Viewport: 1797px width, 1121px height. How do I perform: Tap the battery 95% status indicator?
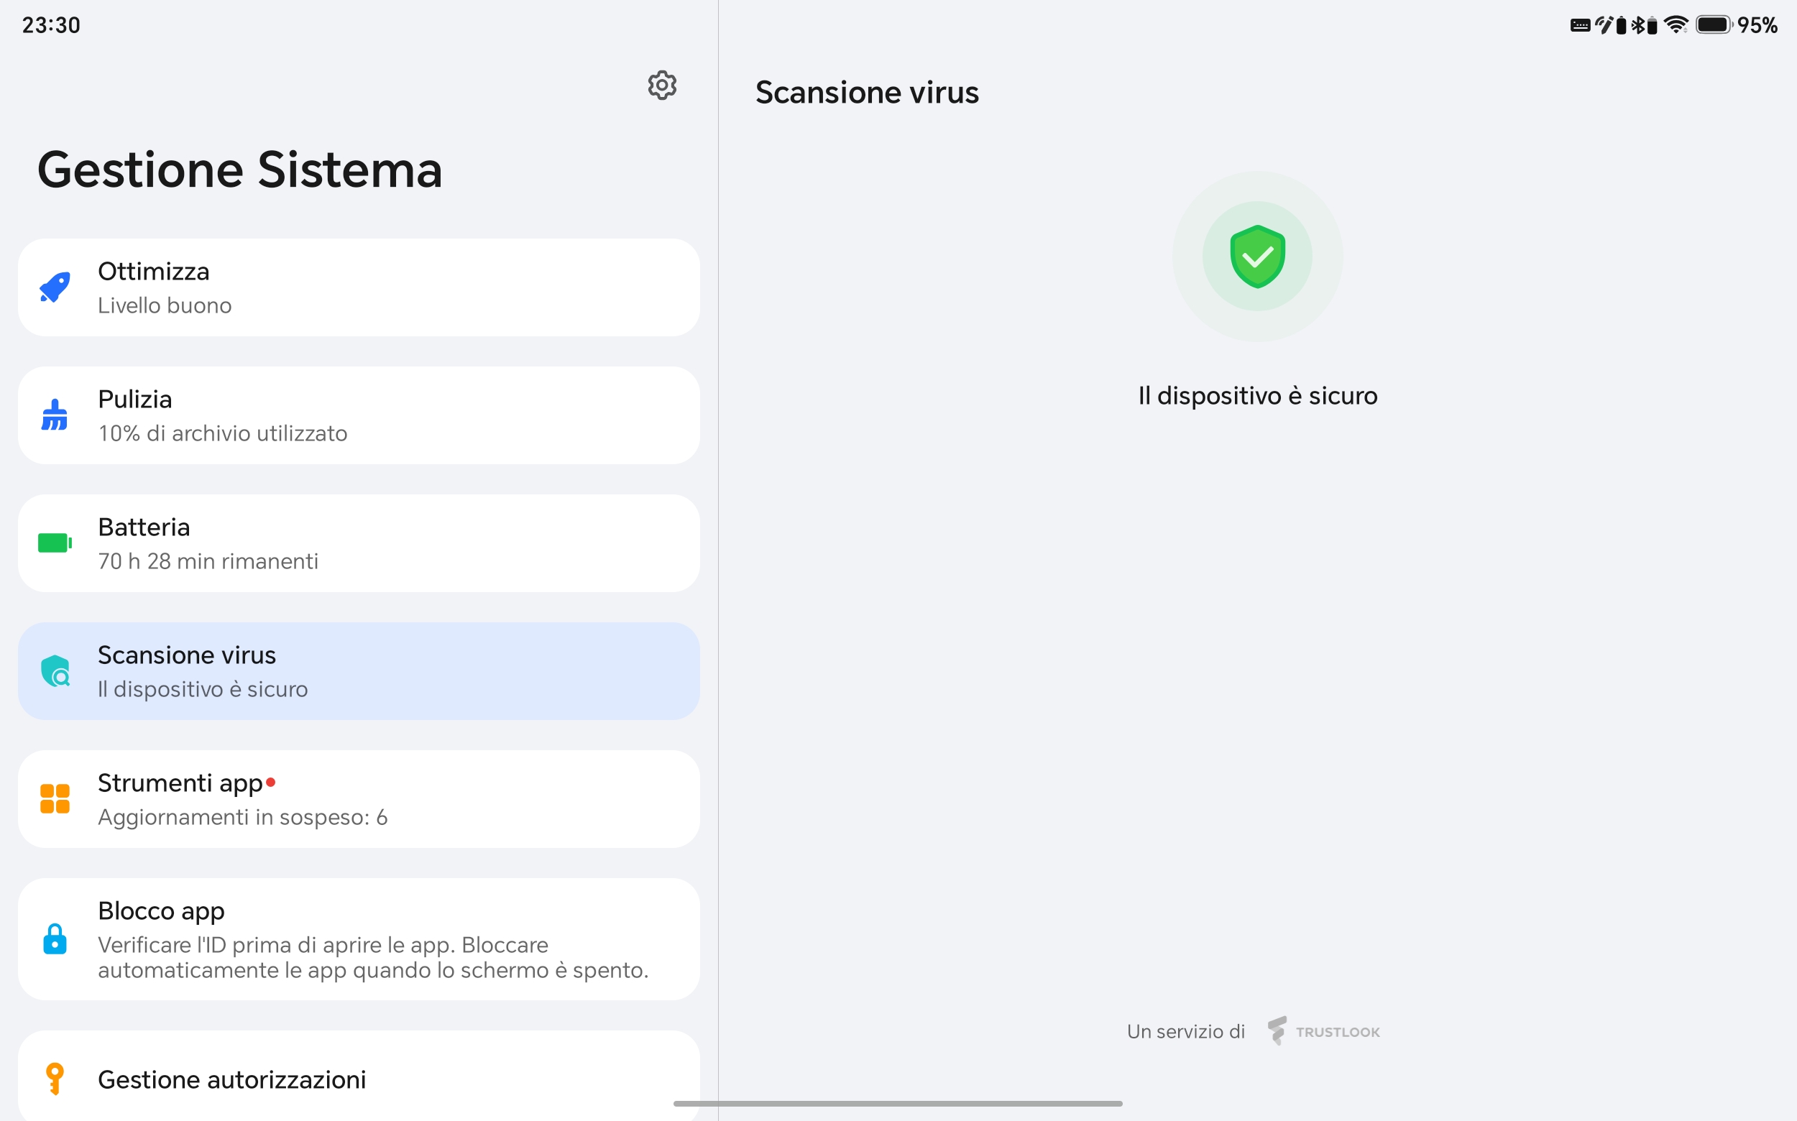click(1736, 24)
